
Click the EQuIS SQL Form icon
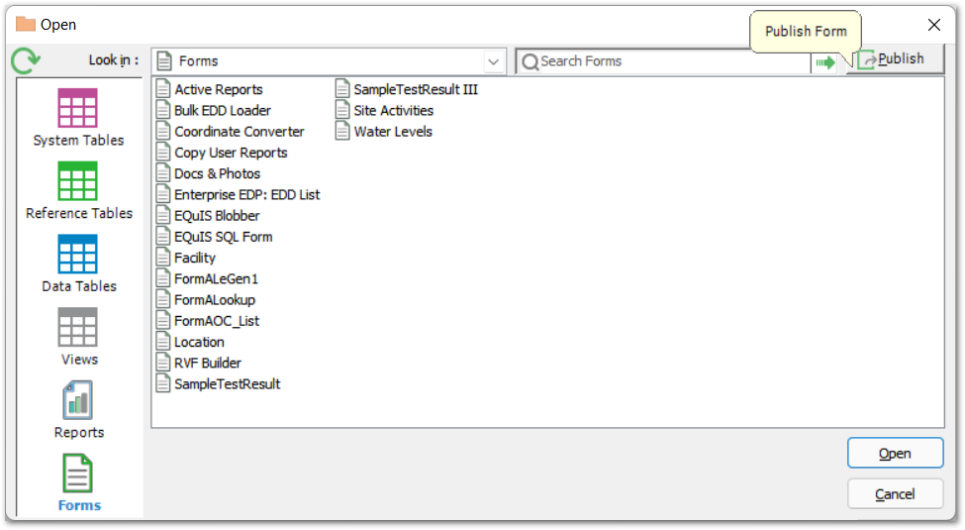pos(163,237)
